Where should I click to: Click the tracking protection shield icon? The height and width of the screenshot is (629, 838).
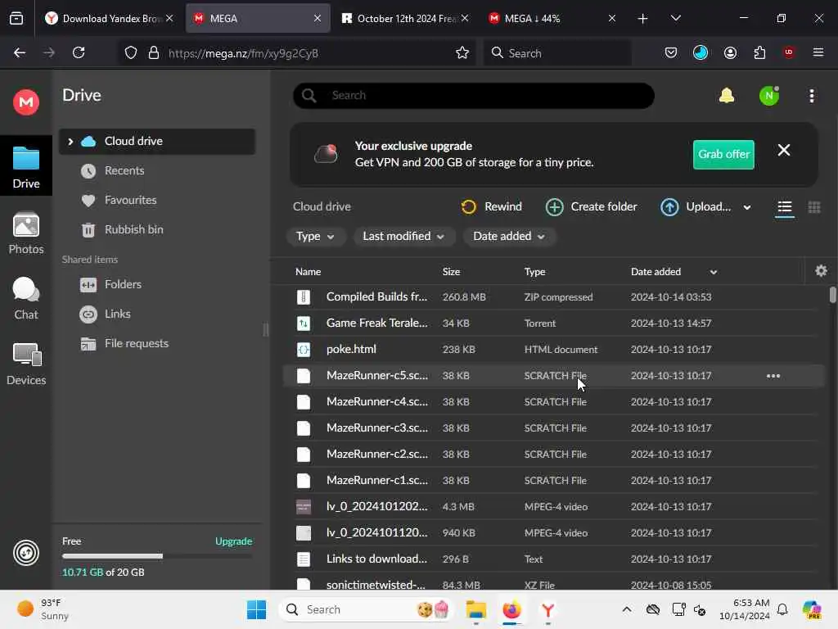pos(131,52)
